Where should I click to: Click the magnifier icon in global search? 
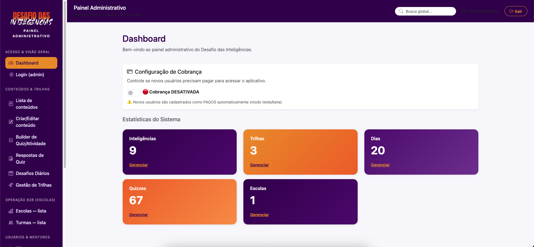click(401, 11)
